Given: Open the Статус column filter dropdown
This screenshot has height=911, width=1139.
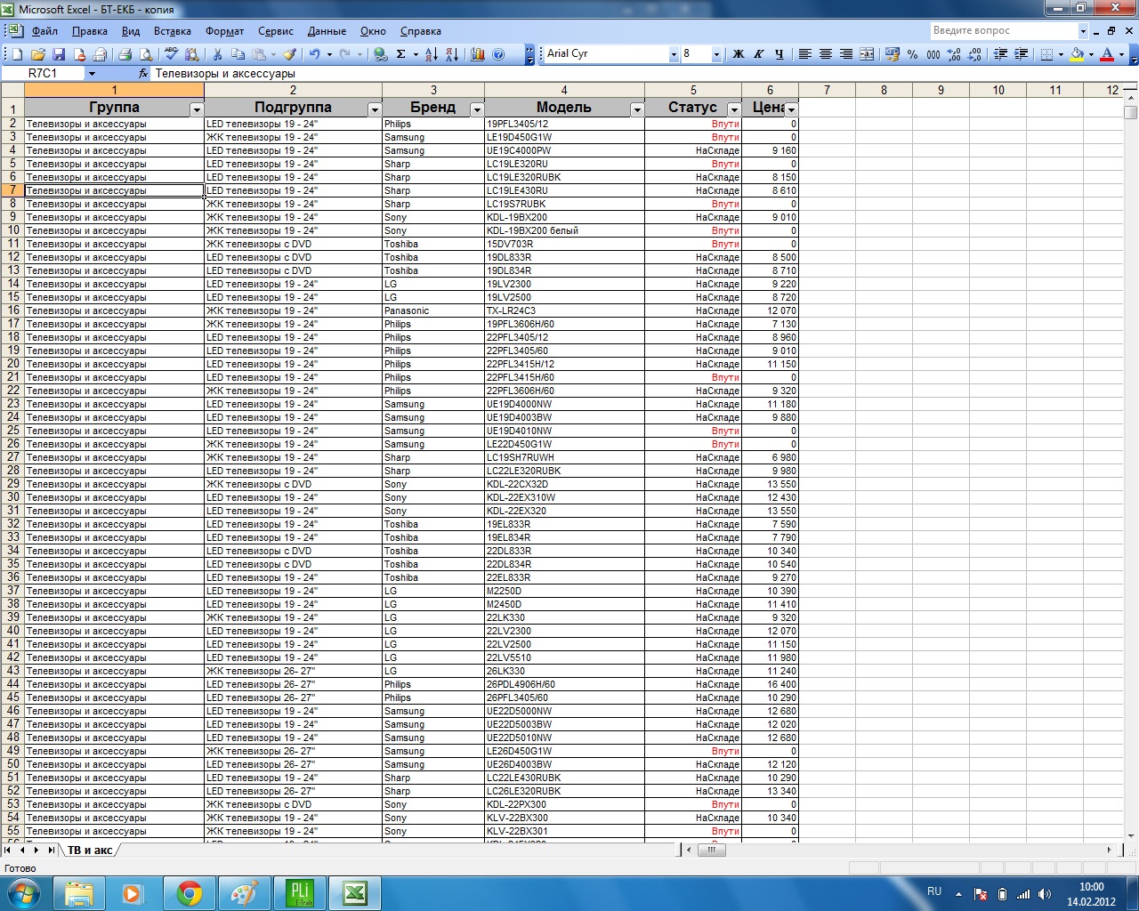Looking at the screenshot, I should click(x=734, y=109).
